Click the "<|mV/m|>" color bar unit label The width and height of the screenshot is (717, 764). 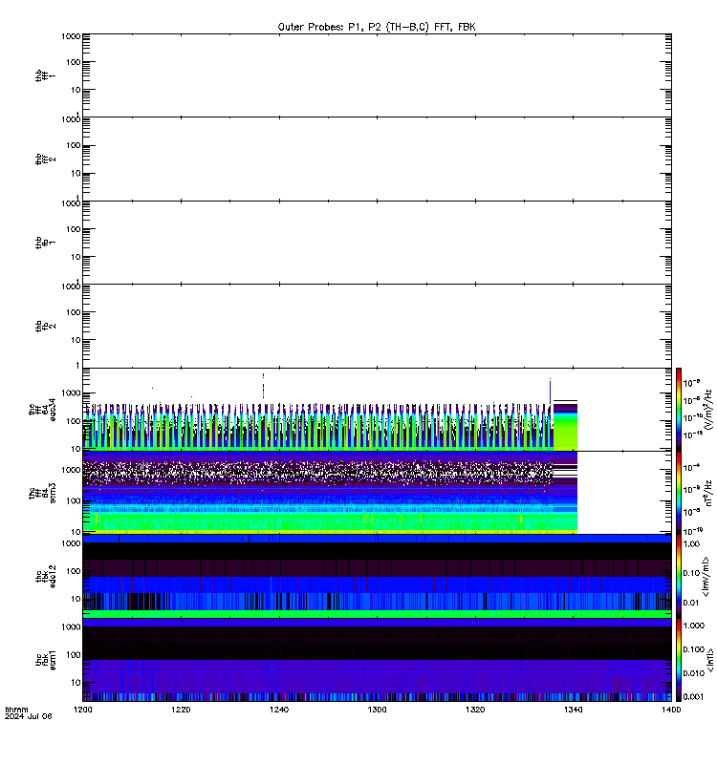click(706, 577)
